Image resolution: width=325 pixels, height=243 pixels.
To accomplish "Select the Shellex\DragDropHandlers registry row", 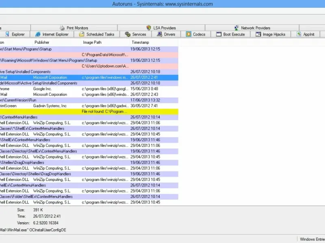I will tap(89, 163).
